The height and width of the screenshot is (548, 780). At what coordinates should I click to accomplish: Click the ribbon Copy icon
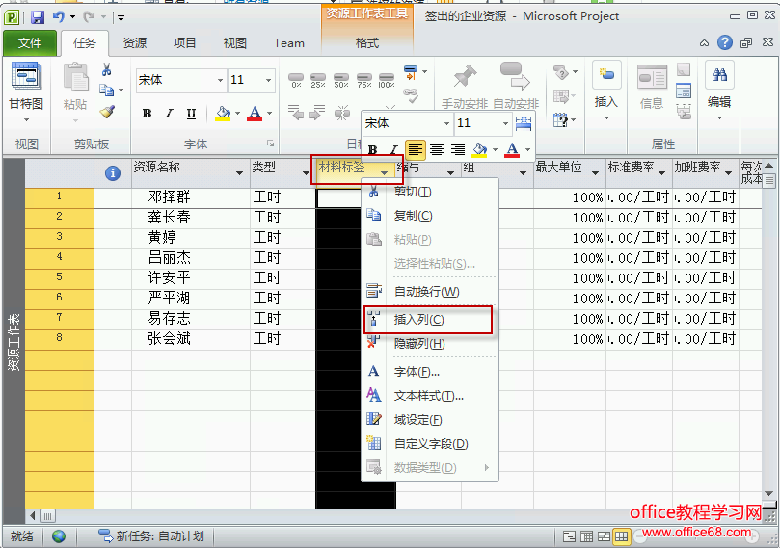(x=107, y=90)
